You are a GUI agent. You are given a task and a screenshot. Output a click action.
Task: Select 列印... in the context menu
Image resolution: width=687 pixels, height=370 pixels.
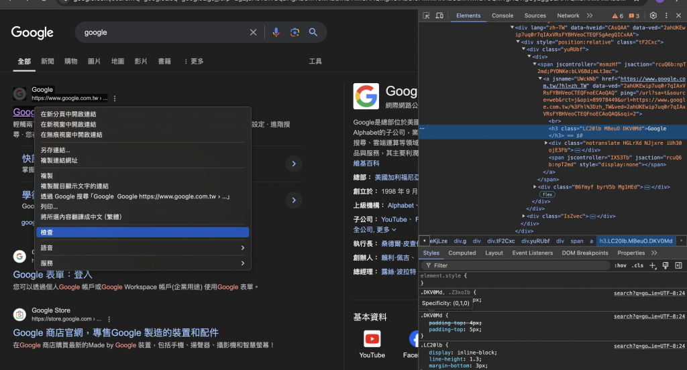pos(142,206)
